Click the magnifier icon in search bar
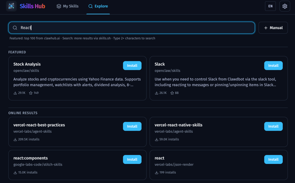 [x=15, y=28]
